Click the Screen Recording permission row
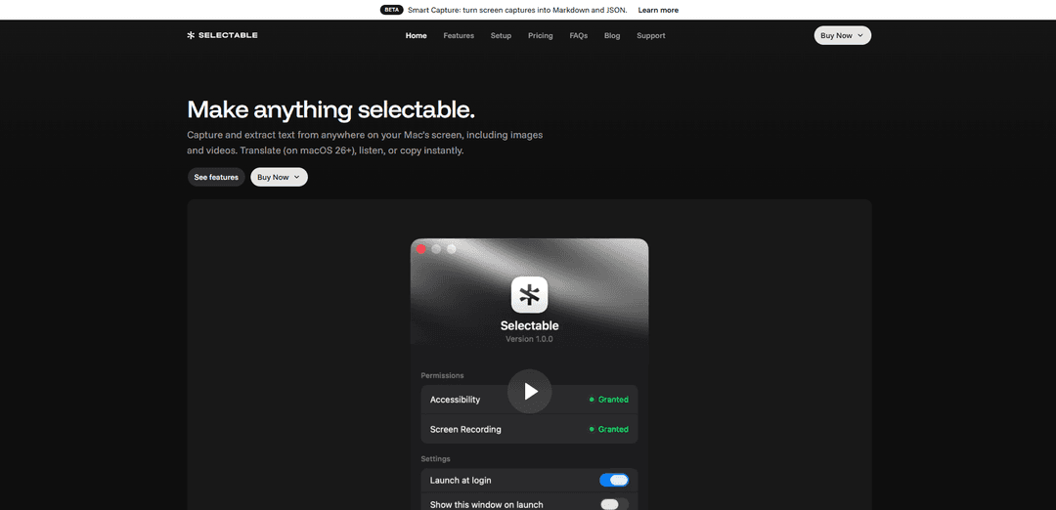 tap(529, 429)
